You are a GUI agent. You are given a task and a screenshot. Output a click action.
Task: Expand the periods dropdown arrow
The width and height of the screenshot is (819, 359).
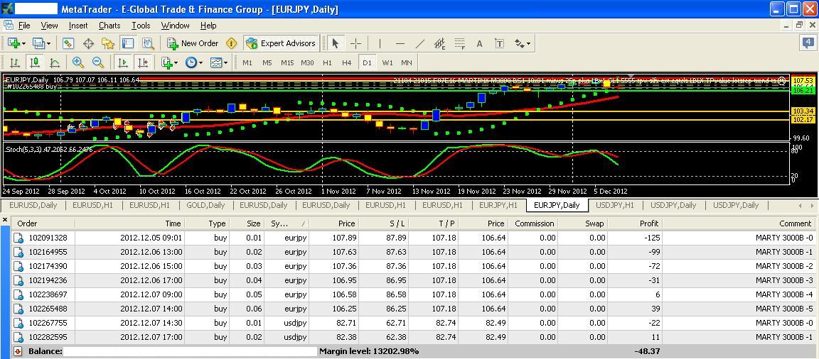pos(200,63)
